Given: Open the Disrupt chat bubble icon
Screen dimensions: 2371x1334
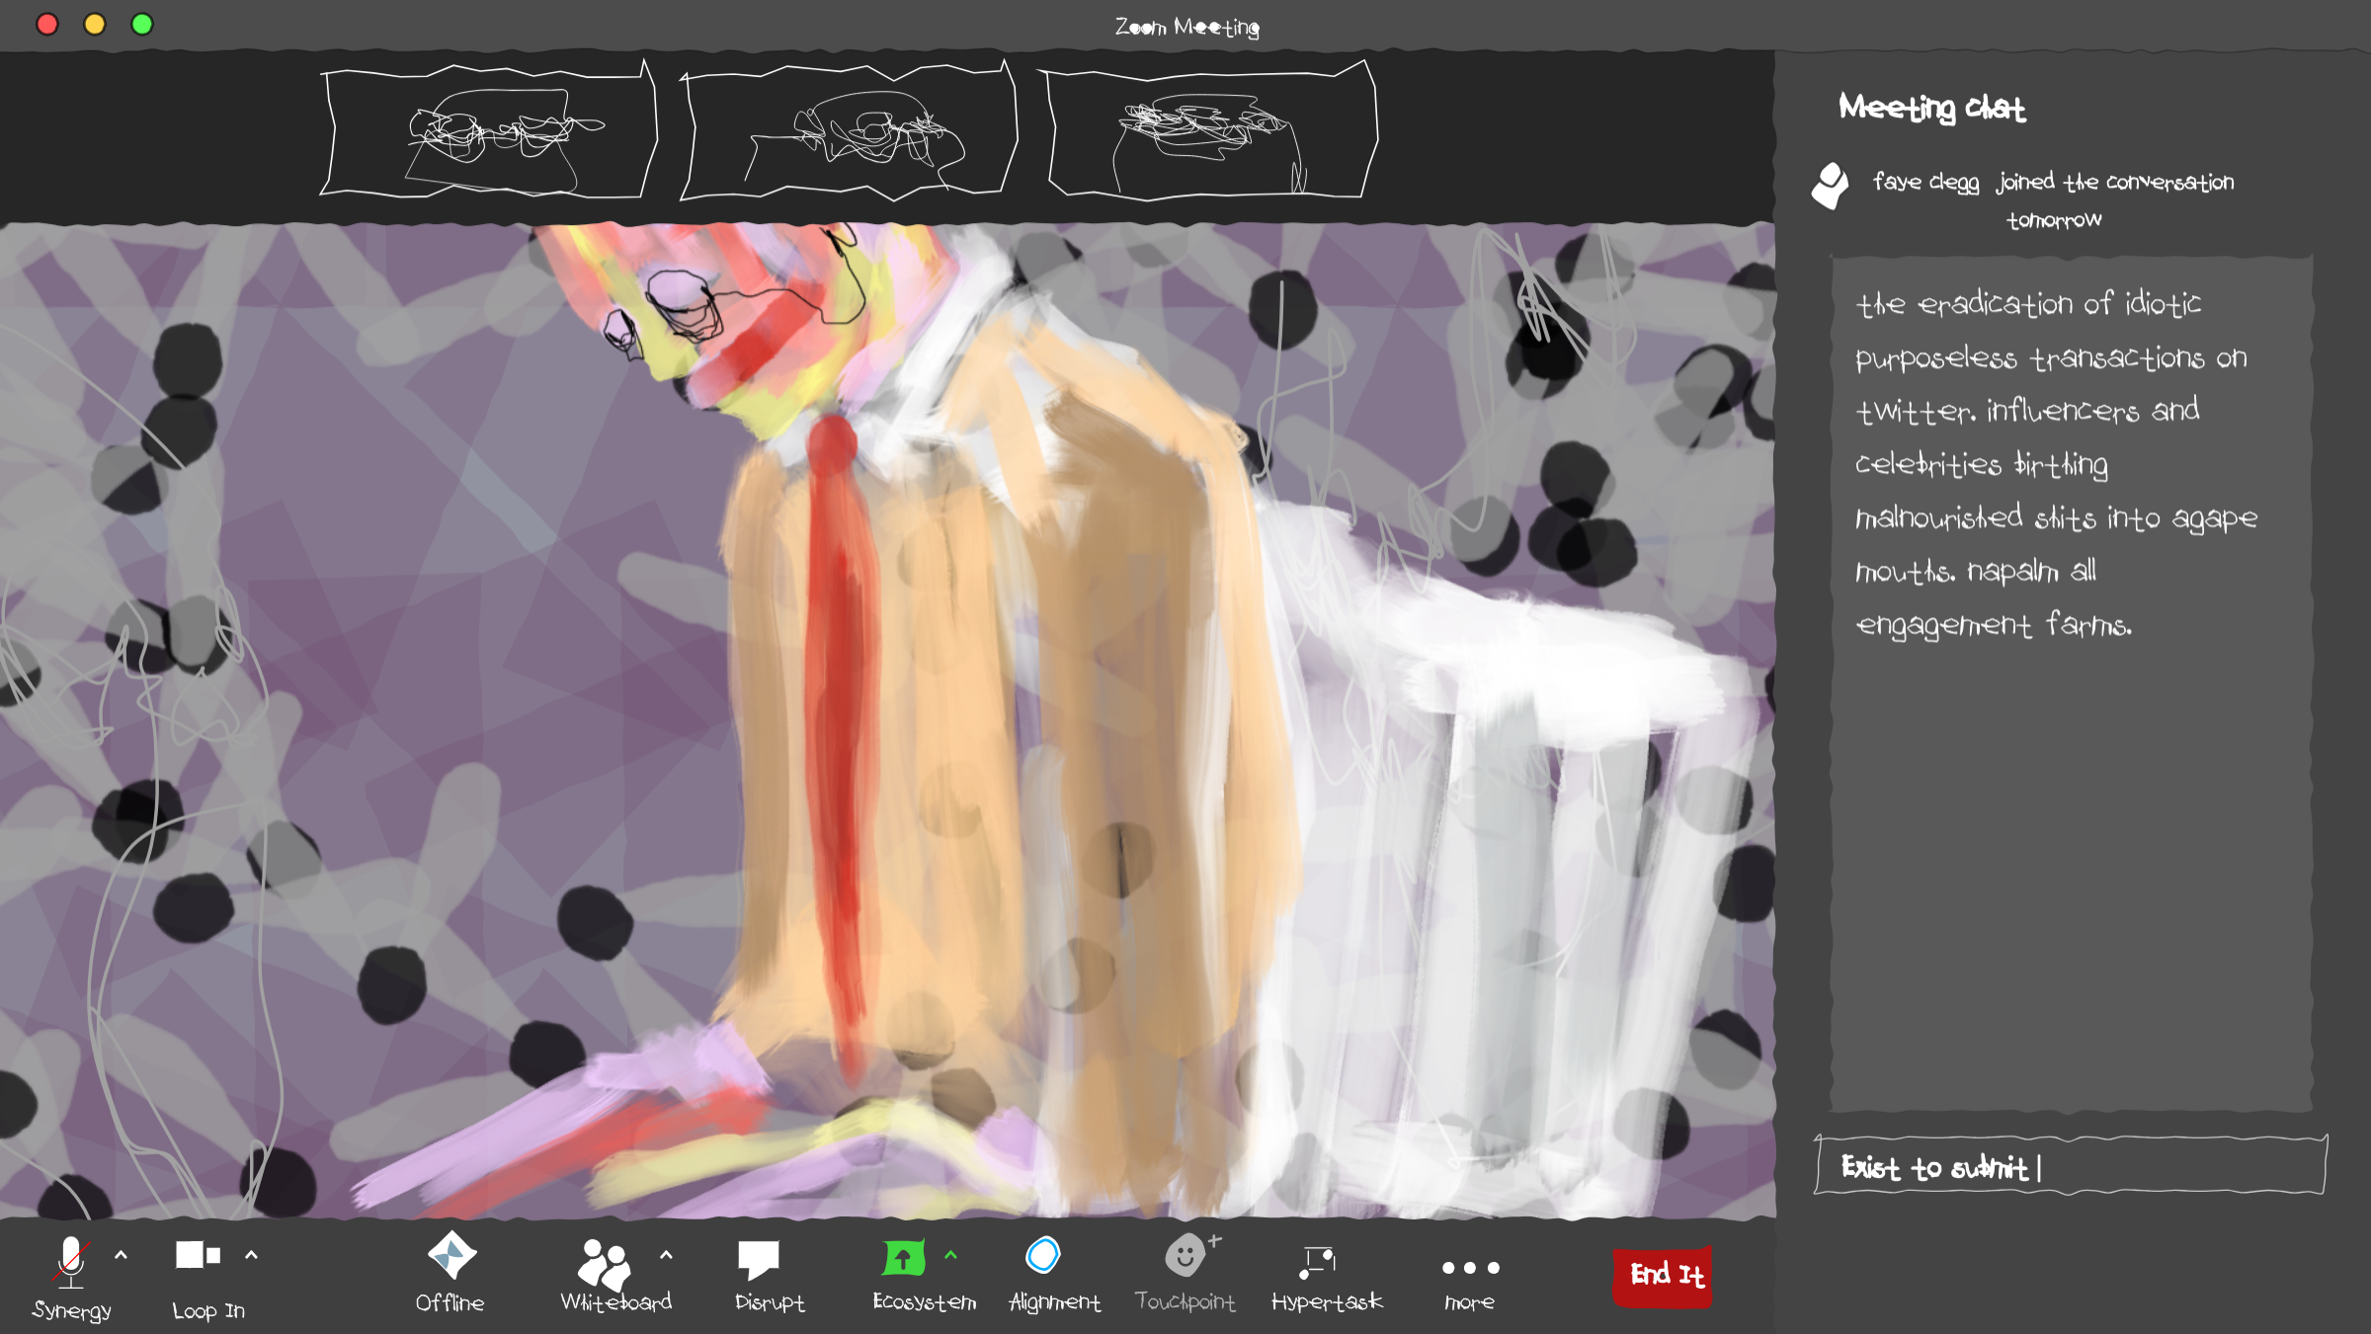Looking at the screenshot, I should 759,1260.
